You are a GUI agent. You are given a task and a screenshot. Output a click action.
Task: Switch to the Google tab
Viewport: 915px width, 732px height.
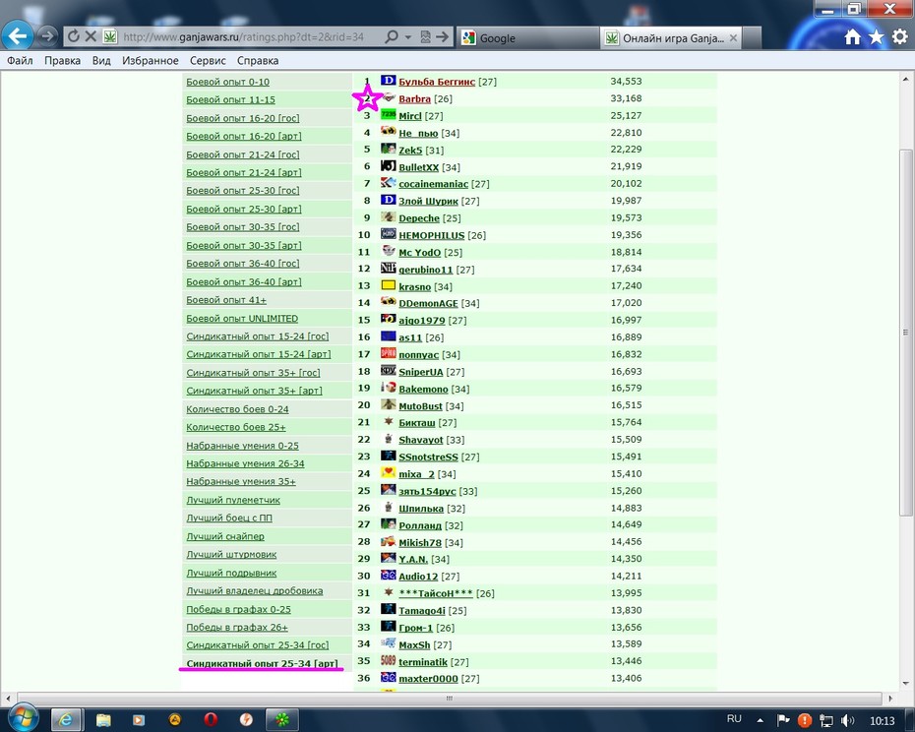(527, 38)
